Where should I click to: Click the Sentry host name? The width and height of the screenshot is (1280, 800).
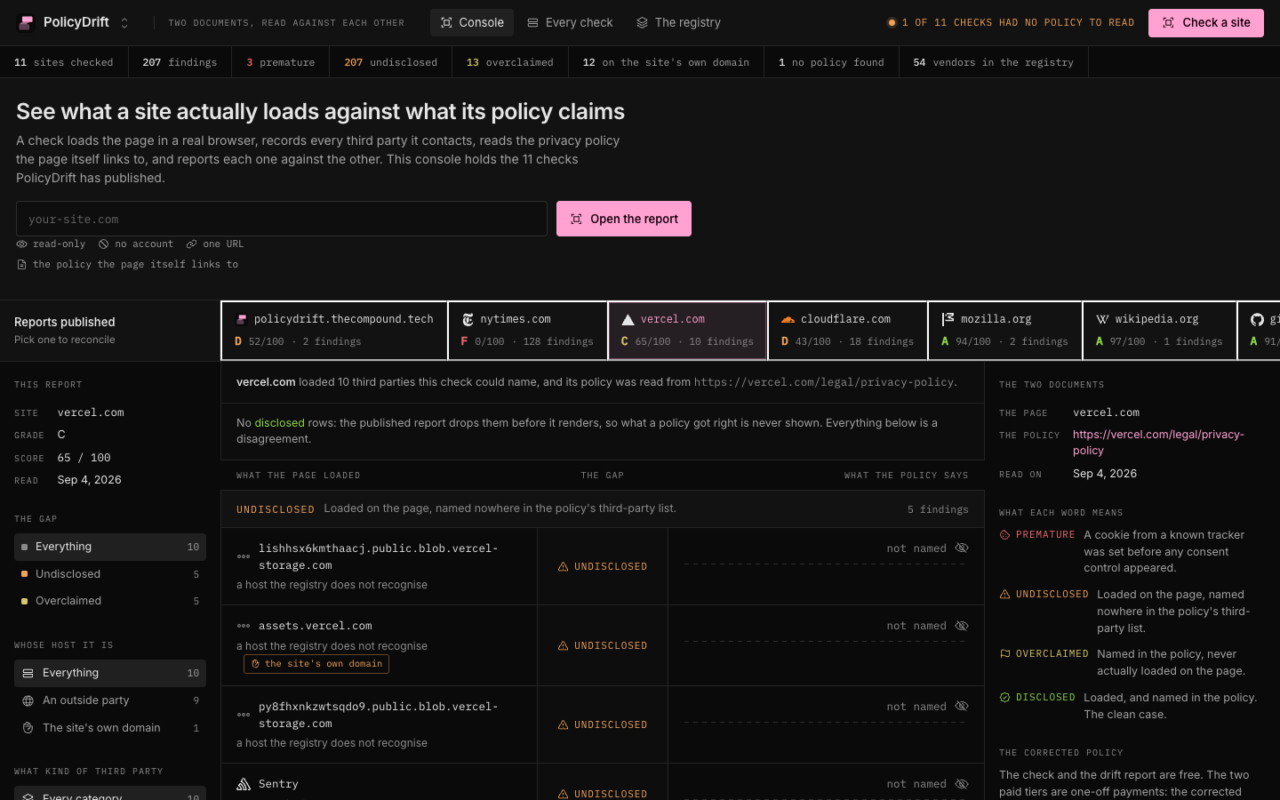278,784
